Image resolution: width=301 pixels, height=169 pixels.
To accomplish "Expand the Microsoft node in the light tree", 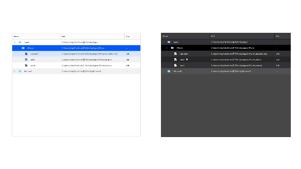I will tap(15, 71).
